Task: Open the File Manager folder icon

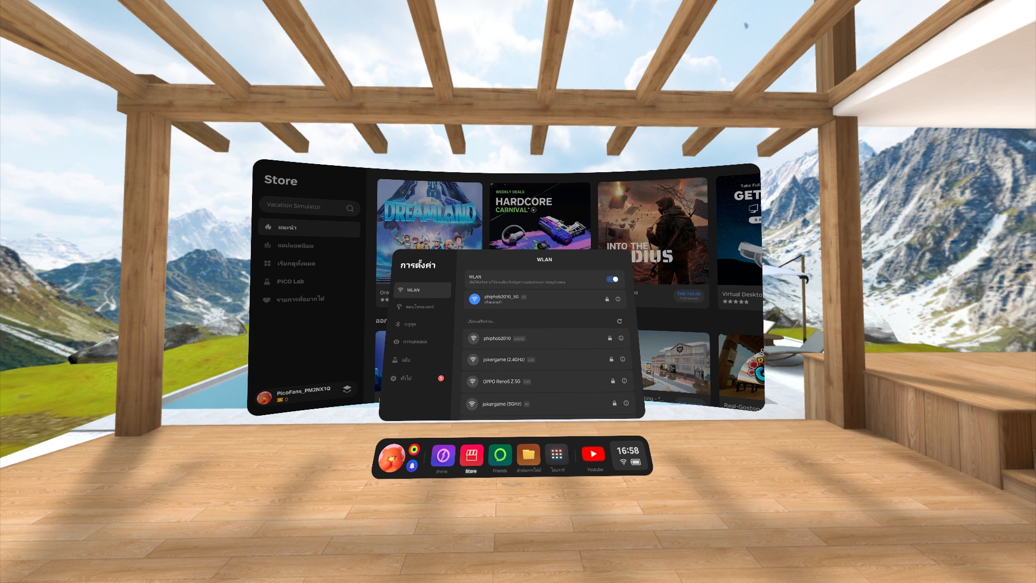Action: [x=529, y=455]
